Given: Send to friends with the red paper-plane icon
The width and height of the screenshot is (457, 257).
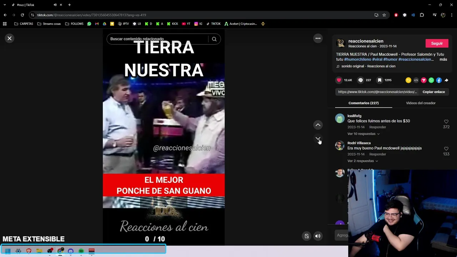Looking at the screenshot, I should click(423, 80).
